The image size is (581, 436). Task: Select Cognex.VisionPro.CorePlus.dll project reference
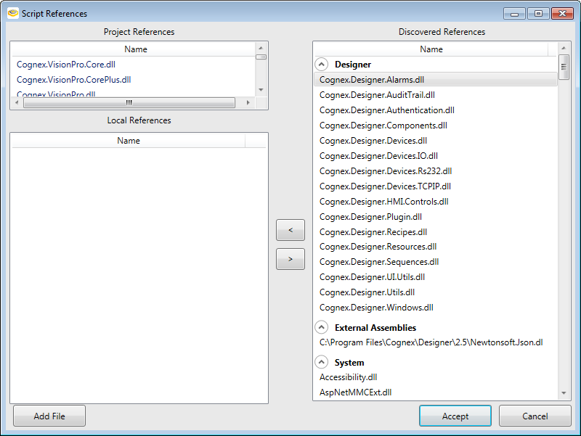coord(73,80)
